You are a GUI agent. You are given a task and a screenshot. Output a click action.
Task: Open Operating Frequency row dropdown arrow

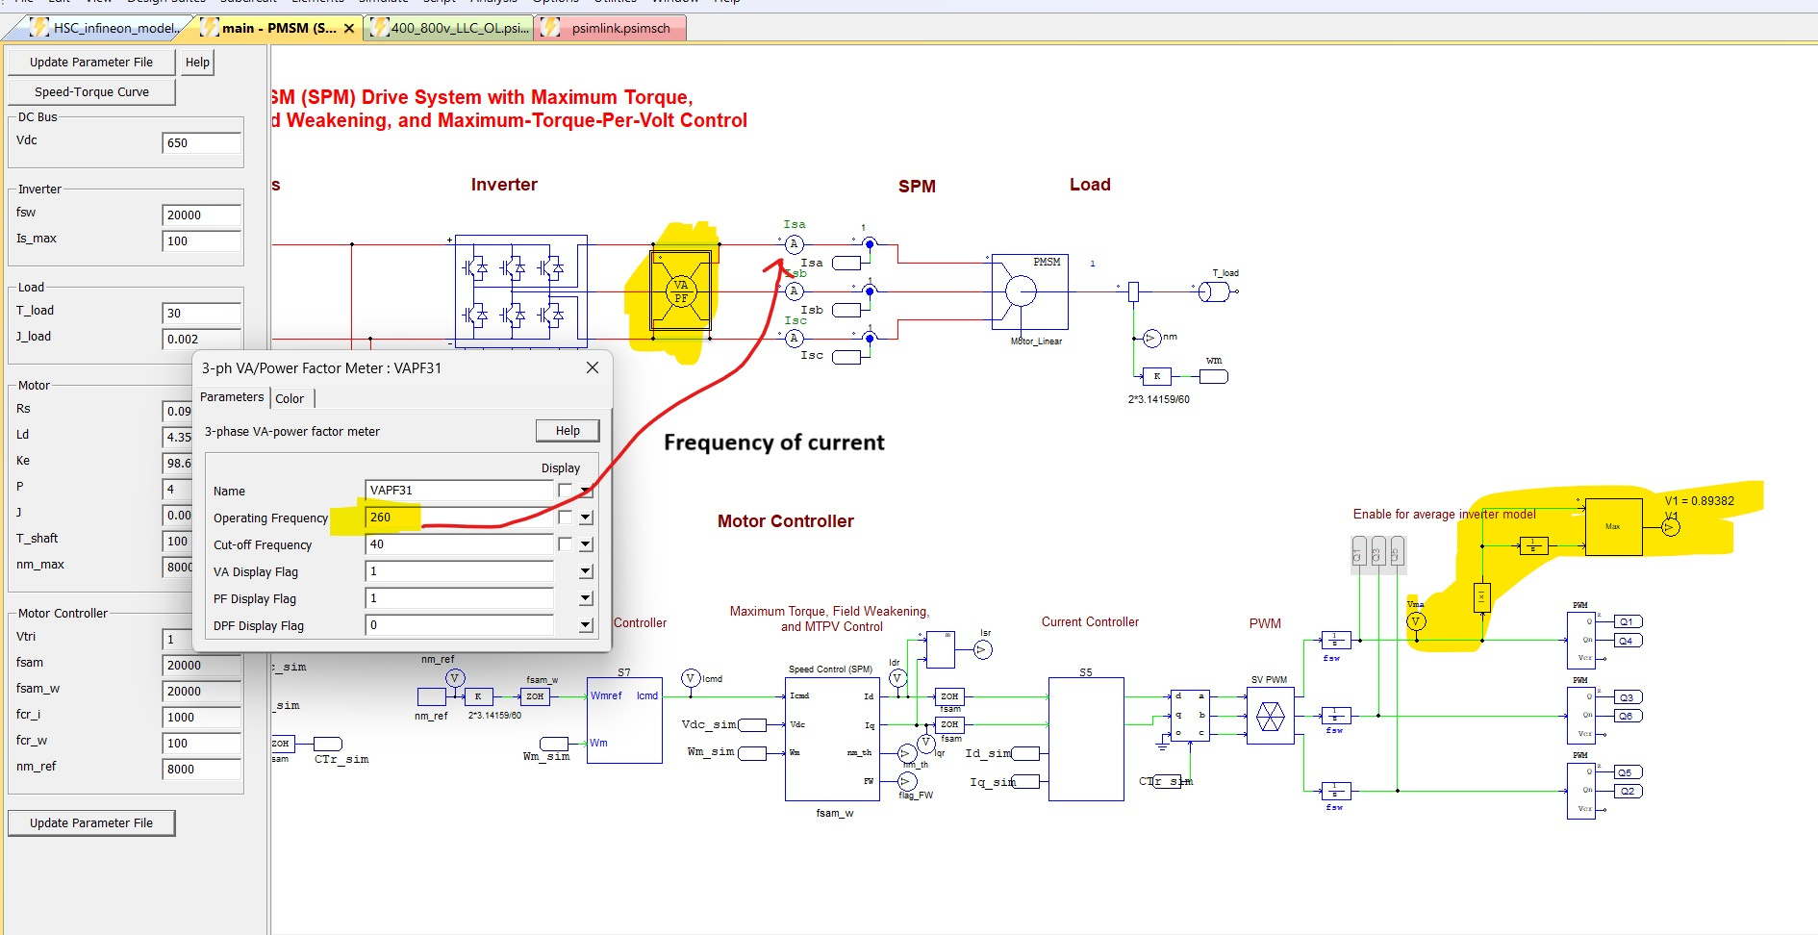[x=586, y=518]
